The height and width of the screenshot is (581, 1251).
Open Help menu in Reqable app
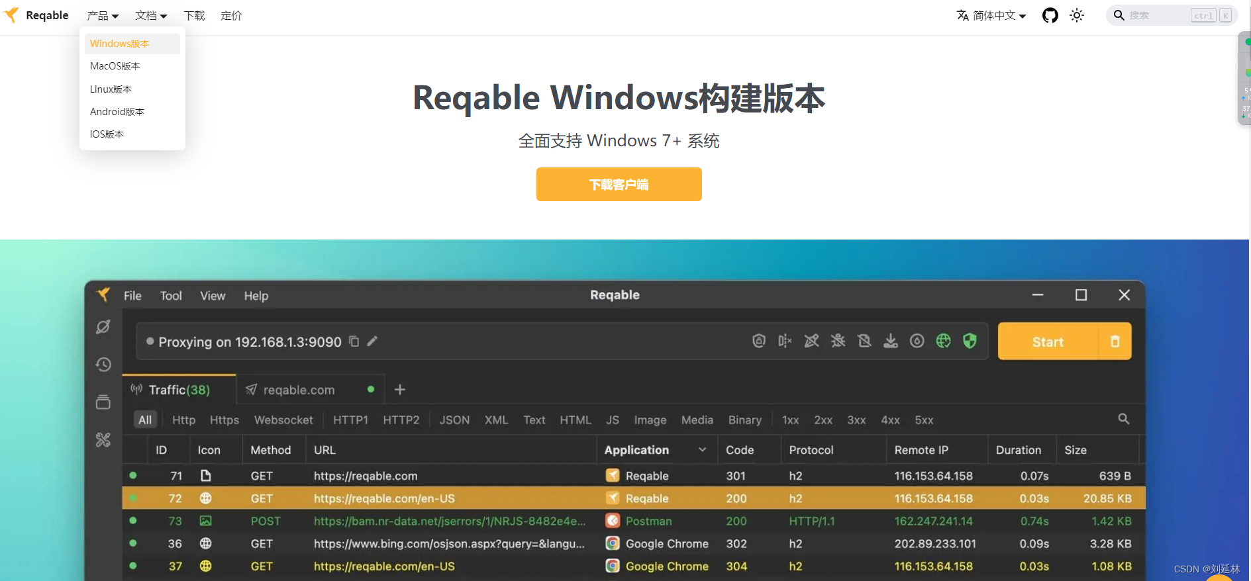(256, 296)
